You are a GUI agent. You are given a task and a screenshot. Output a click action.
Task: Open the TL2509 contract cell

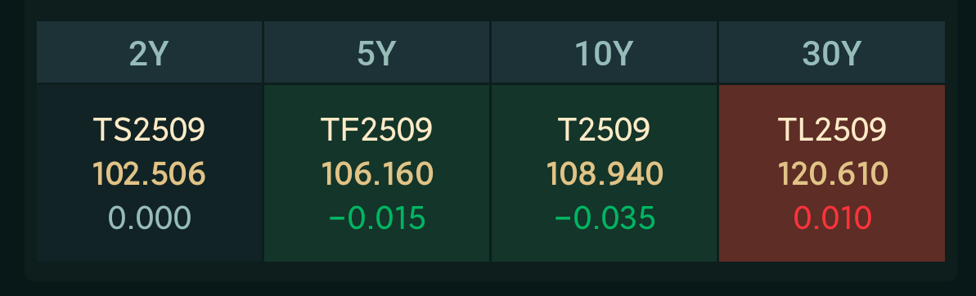[x=831, y=173]
